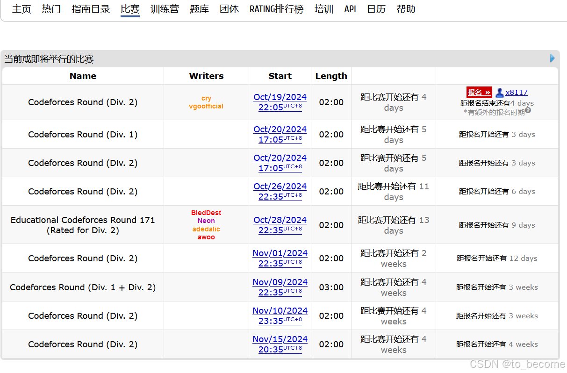Open 培训 navigation item
567x373 pixels.
324,9
